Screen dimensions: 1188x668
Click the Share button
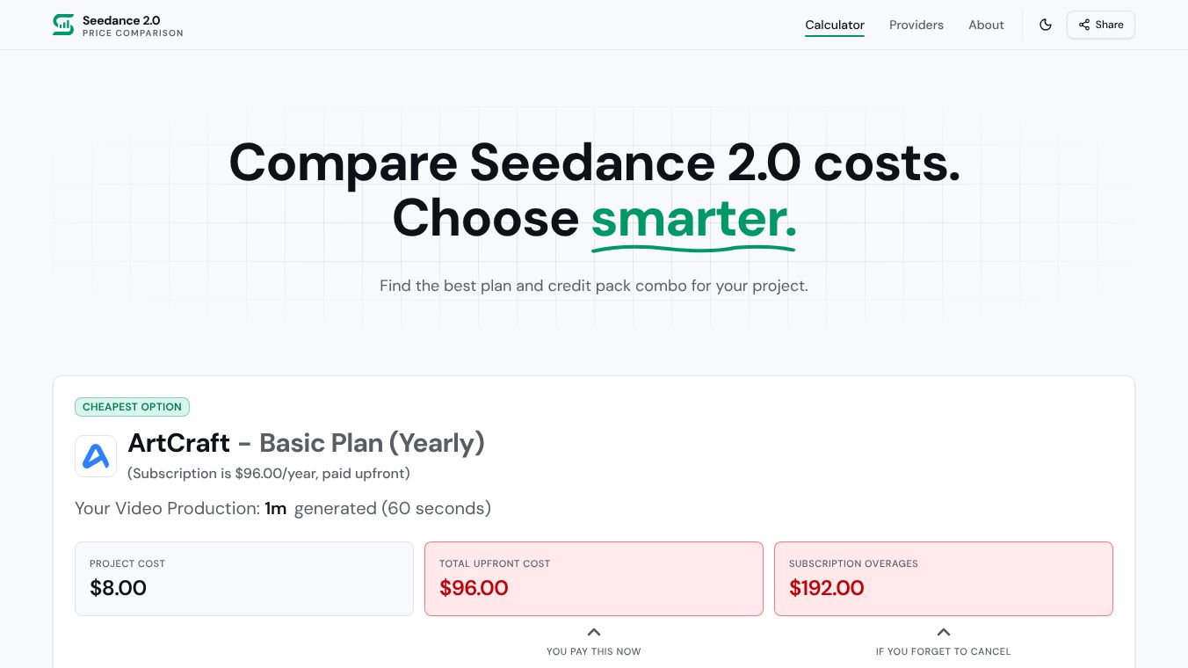point(1100,25)
